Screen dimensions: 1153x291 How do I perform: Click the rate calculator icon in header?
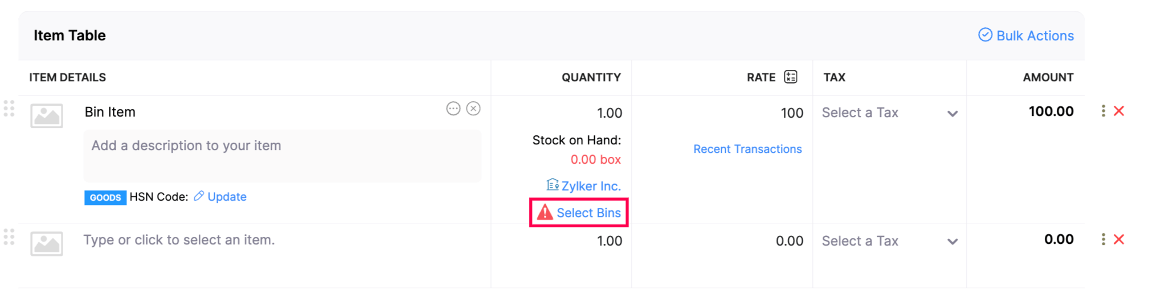(790, 77)
